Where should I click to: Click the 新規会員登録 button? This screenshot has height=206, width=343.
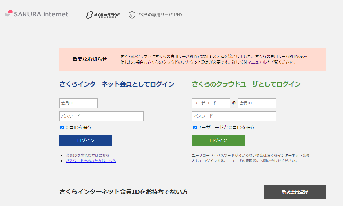pyautogui.click(x=295, y=192)
